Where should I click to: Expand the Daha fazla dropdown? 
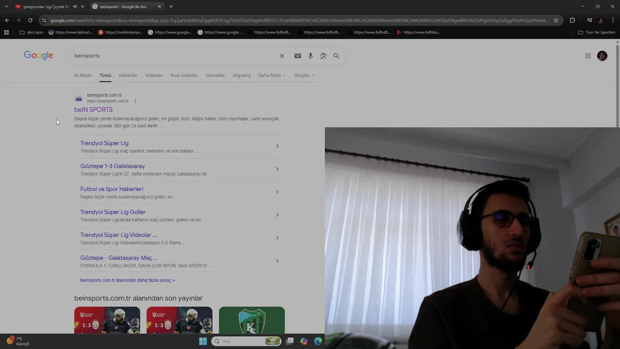pyautogui.click(x=272, y=76)
